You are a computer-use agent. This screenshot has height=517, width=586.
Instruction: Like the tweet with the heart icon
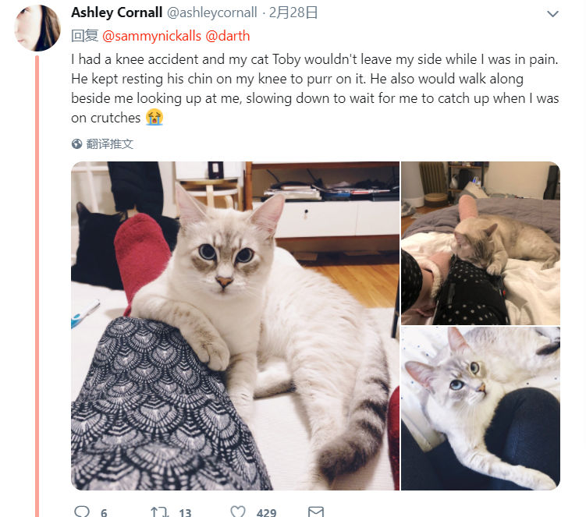238,511
